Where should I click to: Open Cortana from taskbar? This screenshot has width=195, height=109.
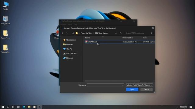pyautogui.click(x=13, y=107)
